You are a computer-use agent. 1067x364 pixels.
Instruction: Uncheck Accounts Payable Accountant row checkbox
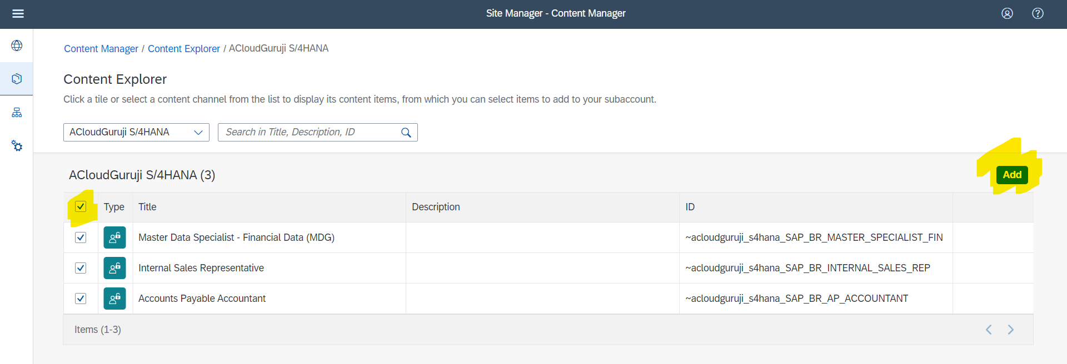[x=81, y=299]
